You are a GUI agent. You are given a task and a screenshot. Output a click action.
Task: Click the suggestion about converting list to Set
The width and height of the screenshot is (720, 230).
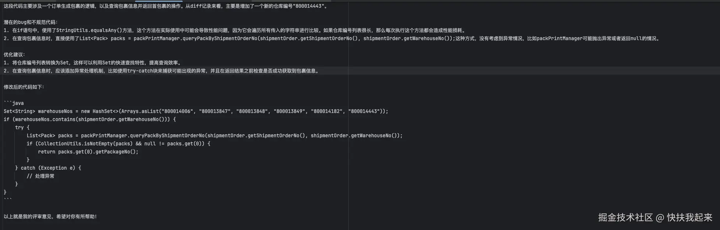tap(92, 63)
